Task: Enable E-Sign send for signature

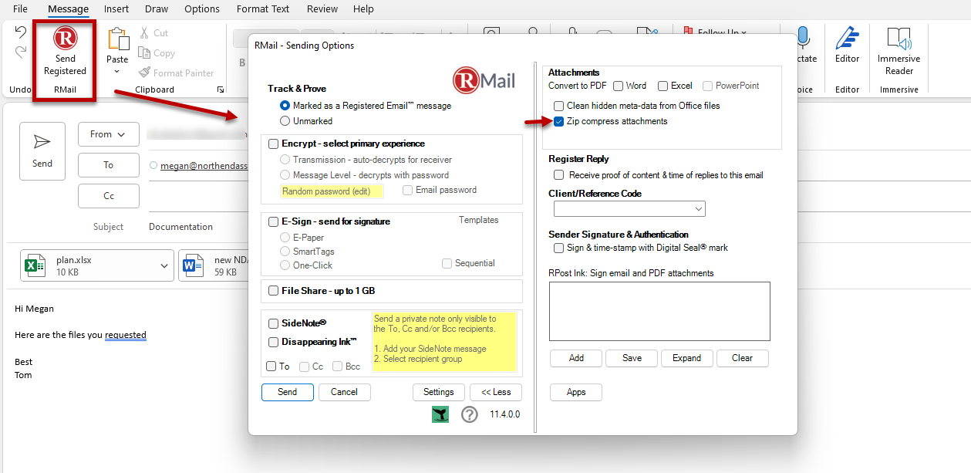Action: [x=274, y=221]
